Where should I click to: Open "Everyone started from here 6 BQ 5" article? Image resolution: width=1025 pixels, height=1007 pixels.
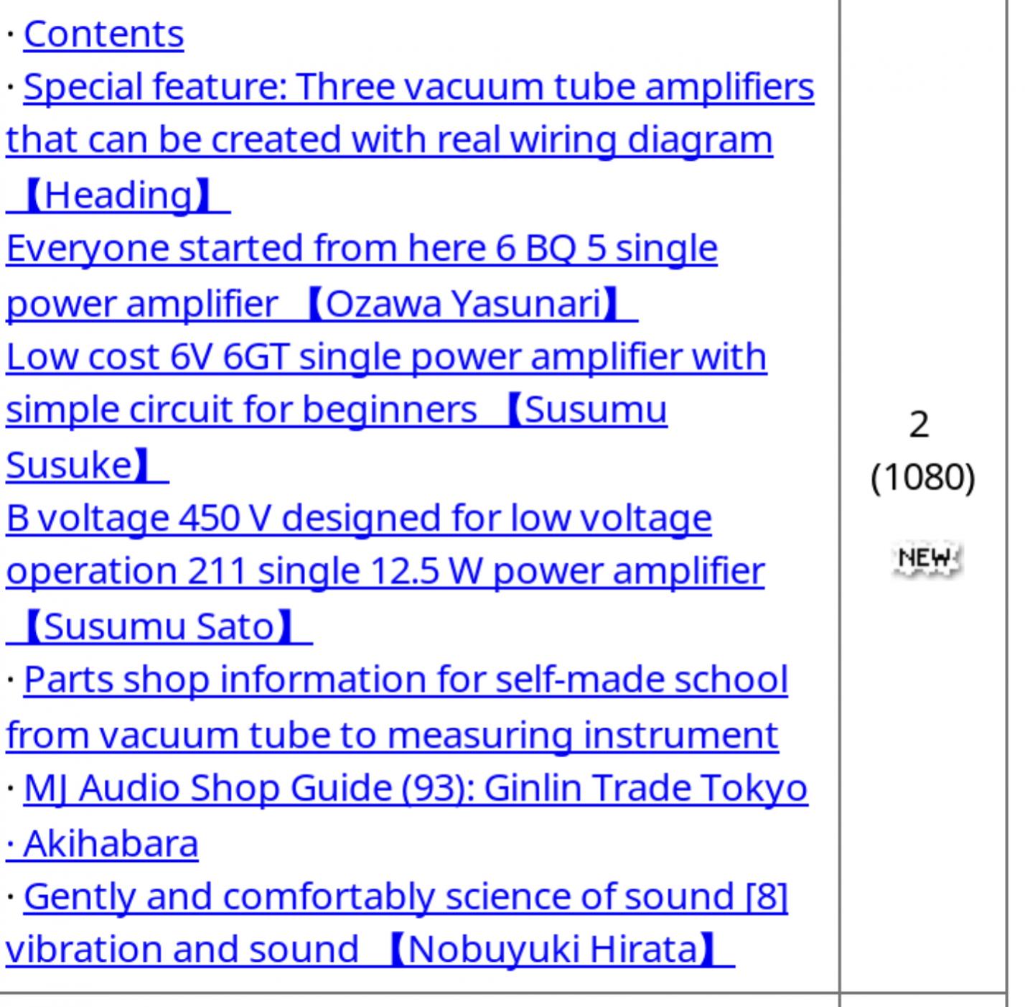coord(362,249)
